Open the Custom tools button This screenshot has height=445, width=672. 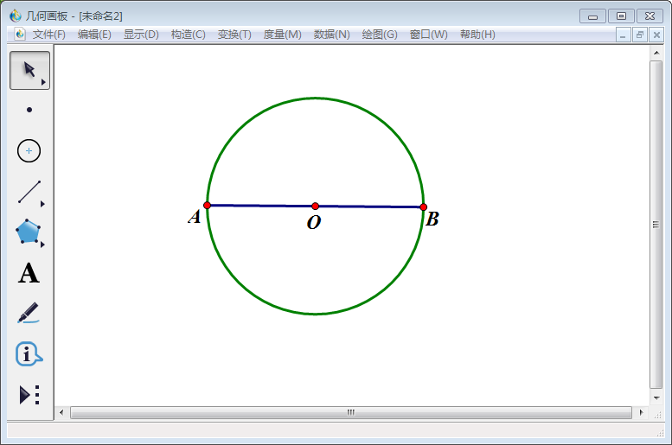[x=29, y=395]
